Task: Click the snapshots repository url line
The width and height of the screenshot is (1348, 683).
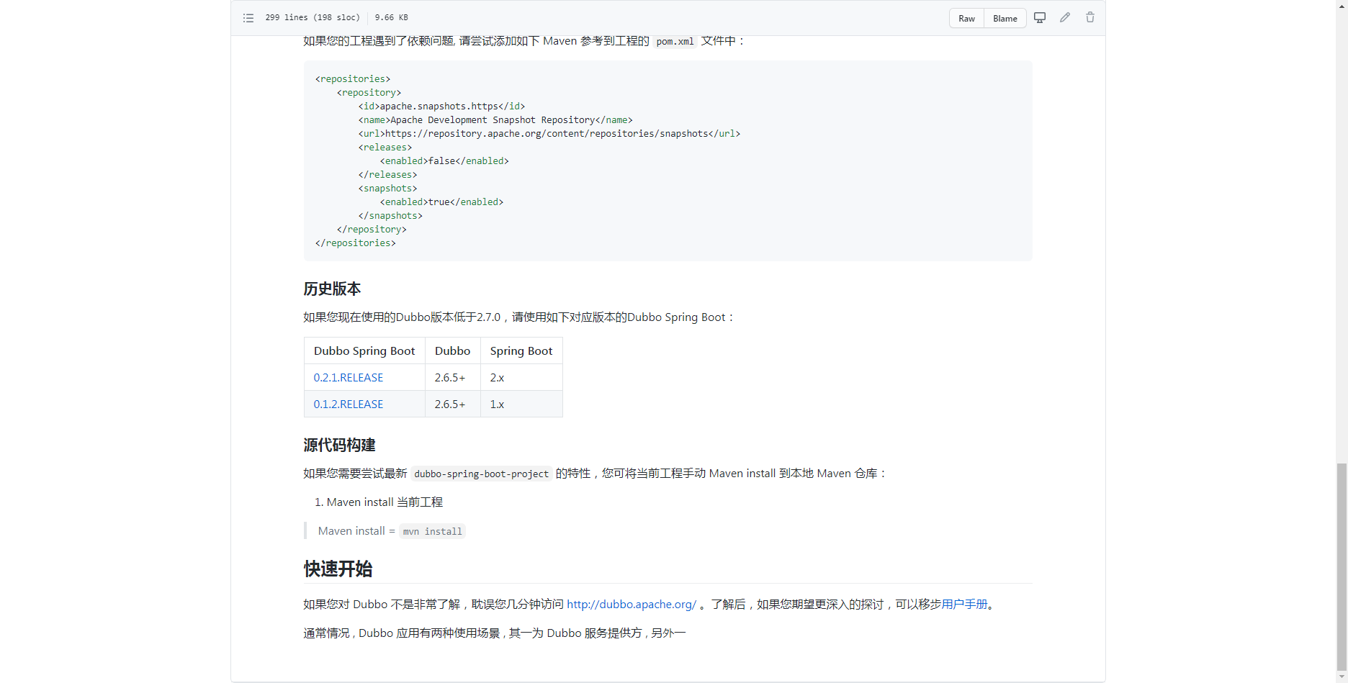Action: click(549, 133)
